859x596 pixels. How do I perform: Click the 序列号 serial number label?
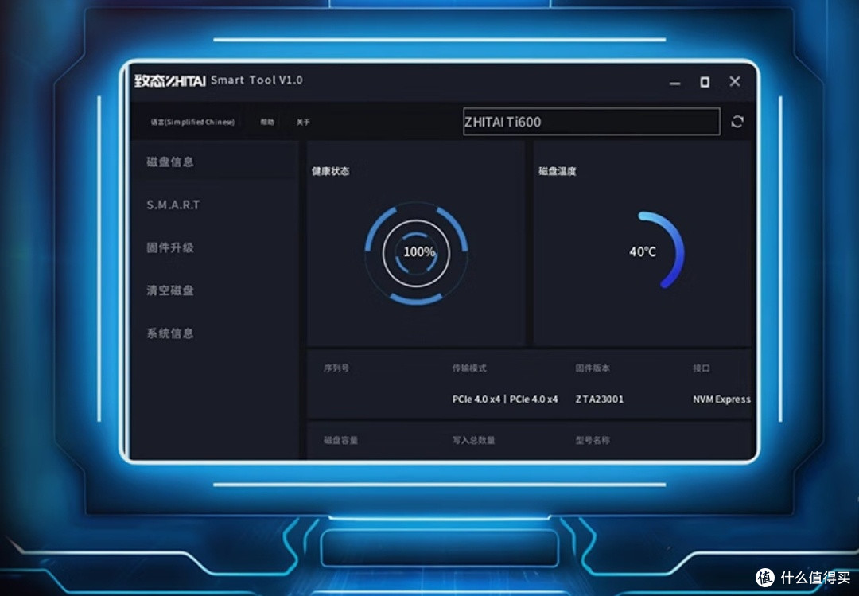[x=336, y=368]
